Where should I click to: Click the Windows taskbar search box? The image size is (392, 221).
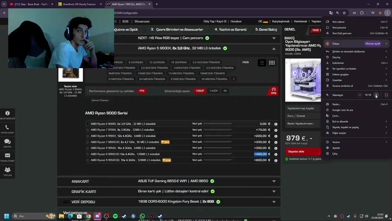[34, 216]
